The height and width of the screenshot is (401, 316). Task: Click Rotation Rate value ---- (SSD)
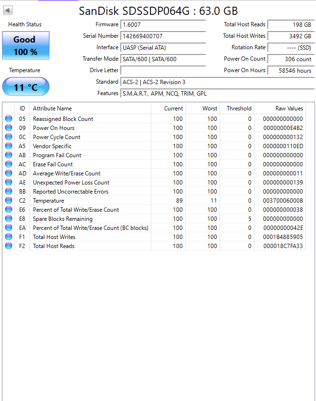tap(291, 48)
